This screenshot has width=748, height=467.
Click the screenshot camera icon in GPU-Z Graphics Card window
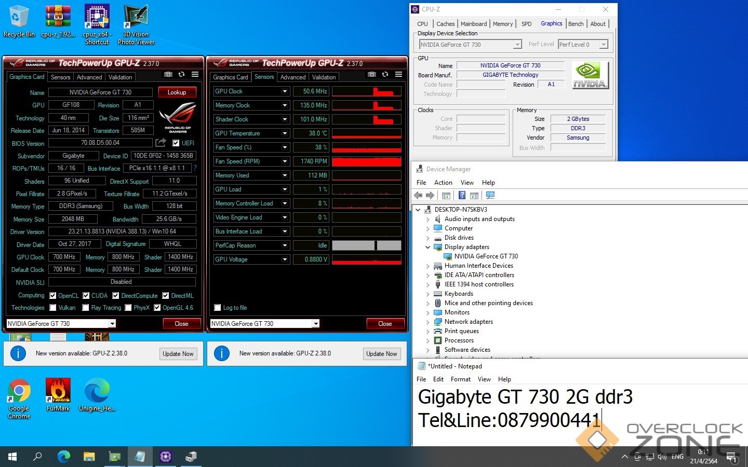[168, 75]
